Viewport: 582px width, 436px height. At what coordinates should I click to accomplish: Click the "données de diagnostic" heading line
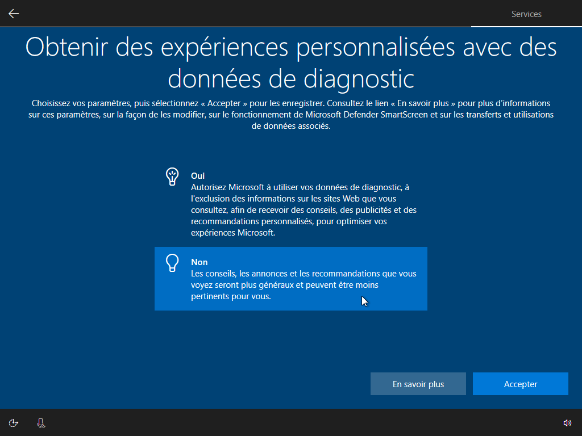290,78
